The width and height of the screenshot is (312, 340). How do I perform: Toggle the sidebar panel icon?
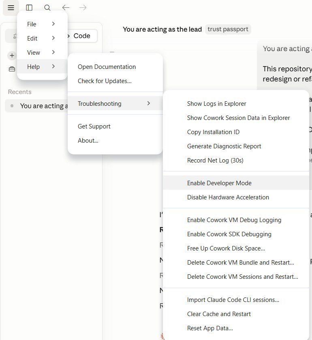(29, 8)
